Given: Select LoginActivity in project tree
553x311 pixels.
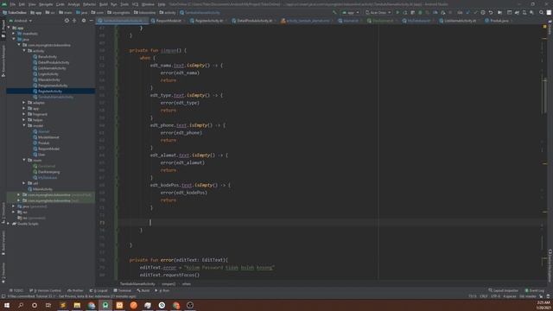Looking at the screenshot, I should [x=48, y=74].
